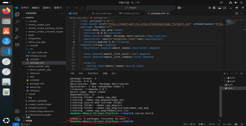Toggle the secondary side bar
Image resolution: width=246 pixels, height=126 pixels.
coord(225,8)
